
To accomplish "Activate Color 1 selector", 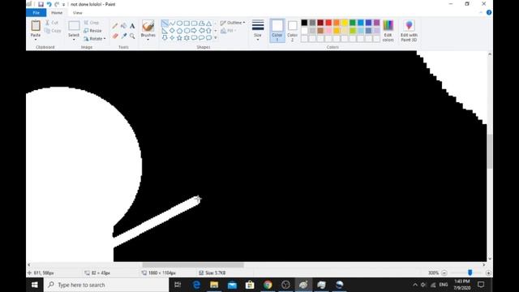I will (277, 31).
